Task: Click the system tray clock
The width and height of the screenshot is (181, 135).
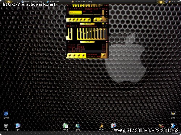Action: pos(176,1)
